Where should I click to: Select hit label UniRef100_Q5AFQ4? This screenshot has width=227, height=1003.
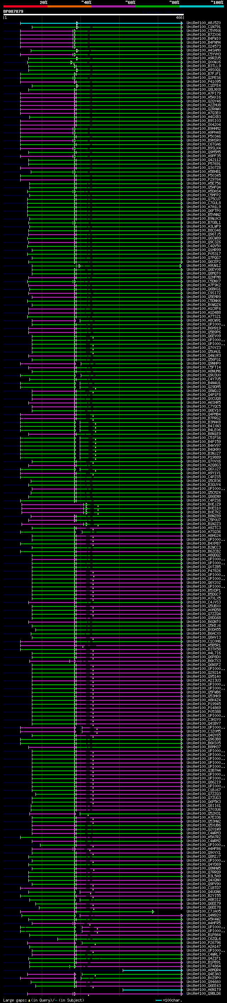(x=204, y=187)
